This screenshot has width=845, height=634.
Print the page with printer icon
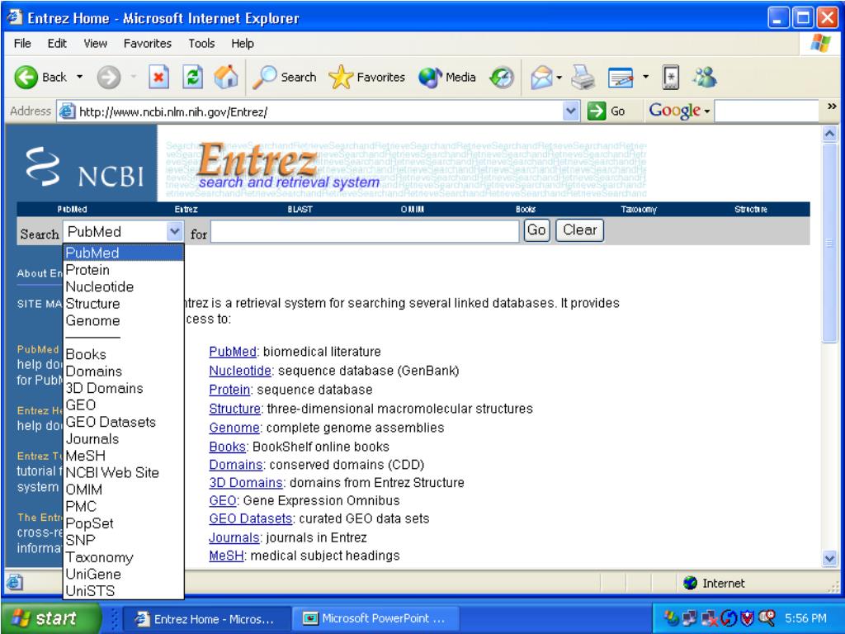583,78
